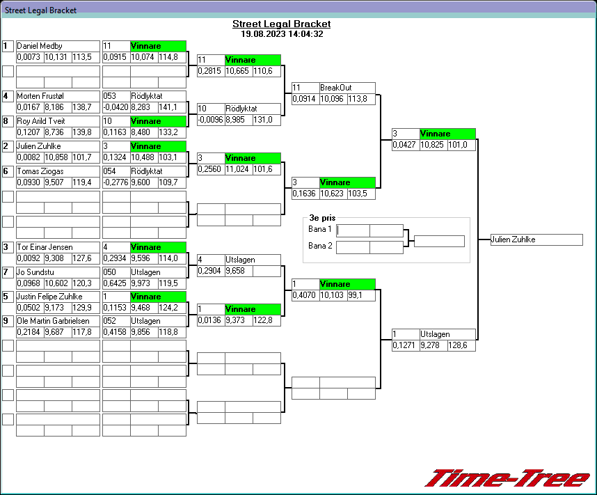Image resolution: width=597 pixels, height=495 pixels.
Task: Select the 3e pris result box
Action: (439, 241)
